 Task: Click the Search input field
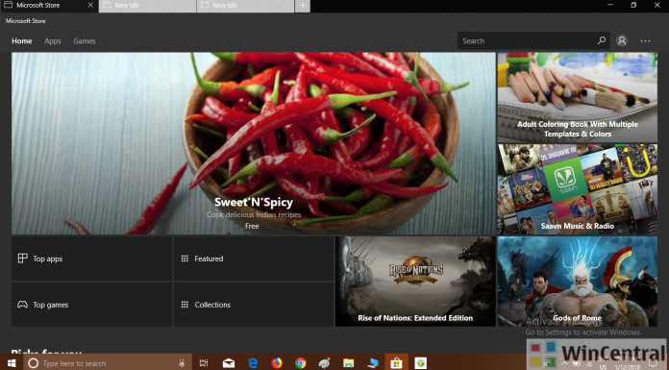click(x=528, y=40)
